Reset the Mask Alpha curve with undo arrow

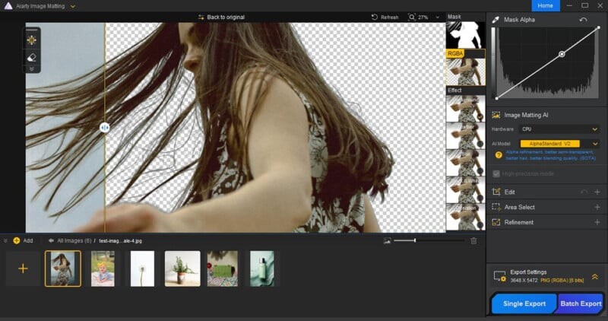tap(583, 19)
